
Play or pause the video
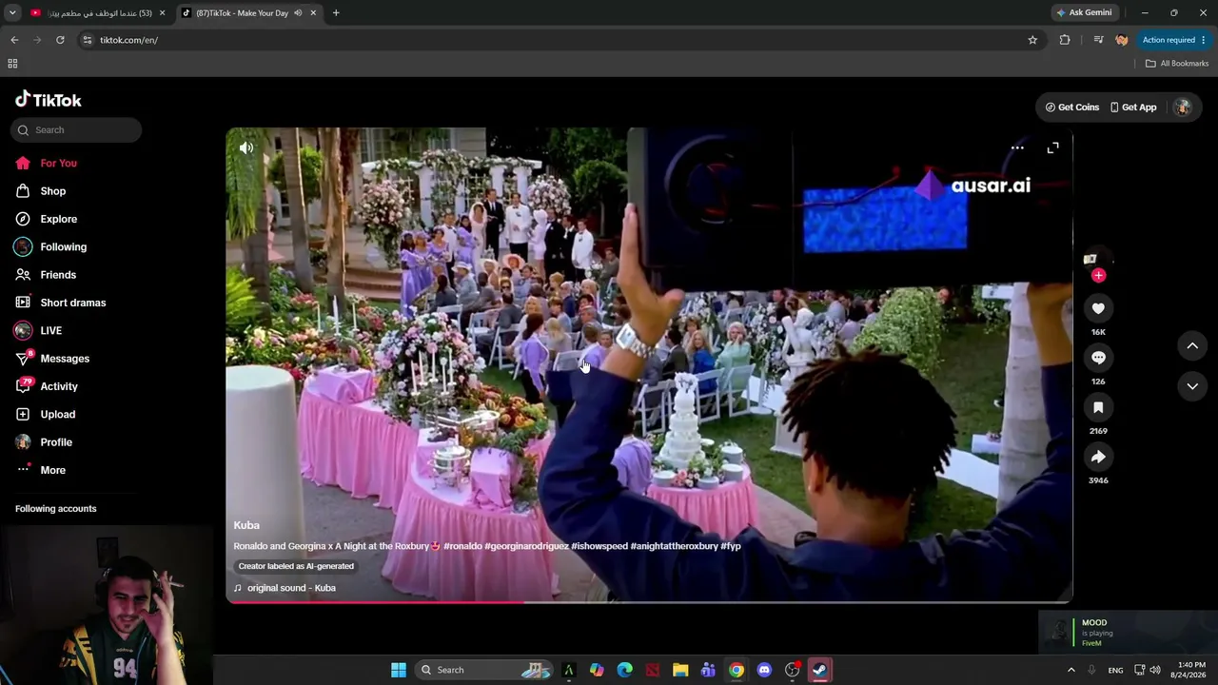click(649, 365)
